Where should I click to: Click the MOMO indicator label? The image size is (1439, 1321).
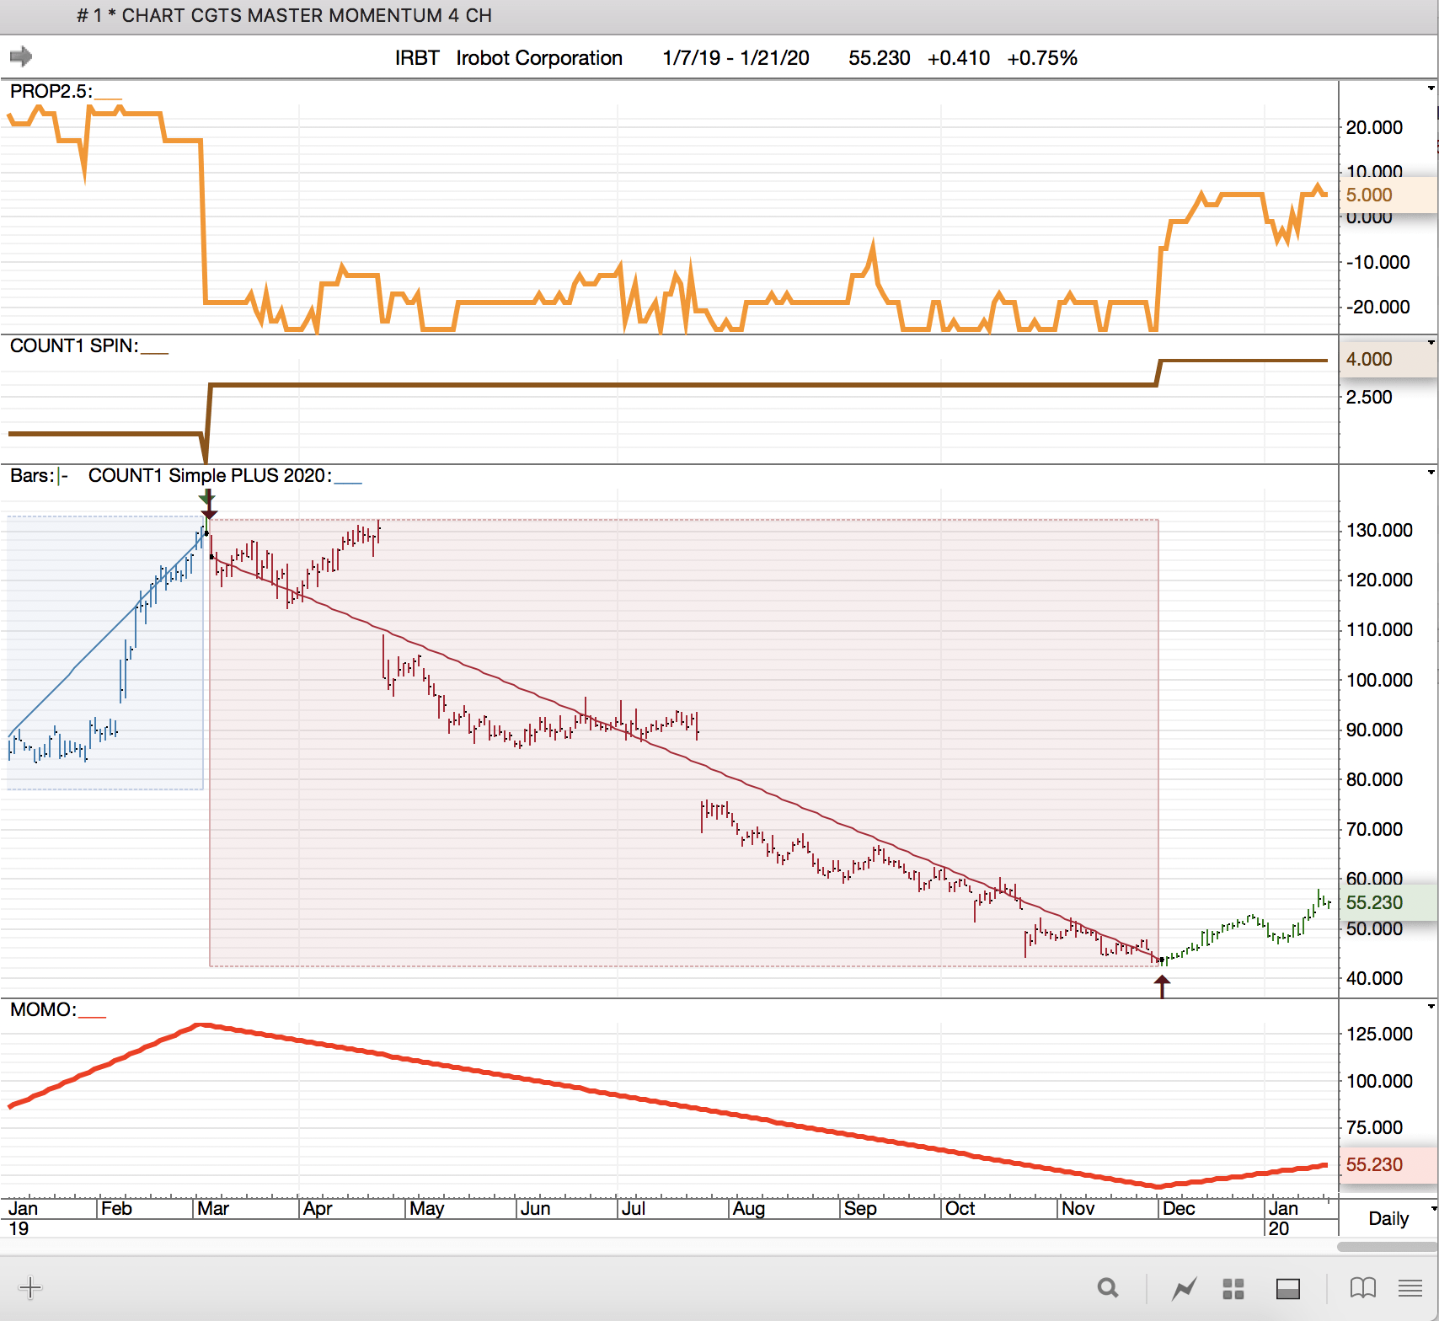pyautogui.click(x=43, y=1009)
